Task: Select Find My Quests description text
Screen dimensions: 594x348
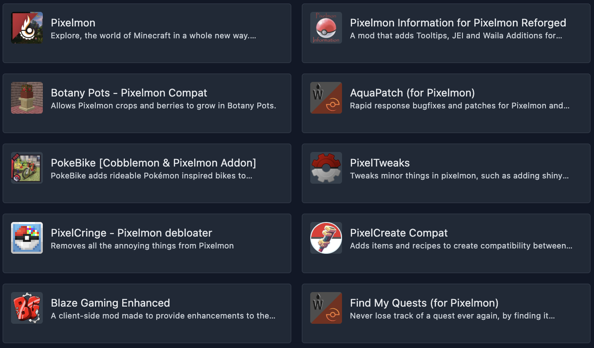Action: (452, 316)
